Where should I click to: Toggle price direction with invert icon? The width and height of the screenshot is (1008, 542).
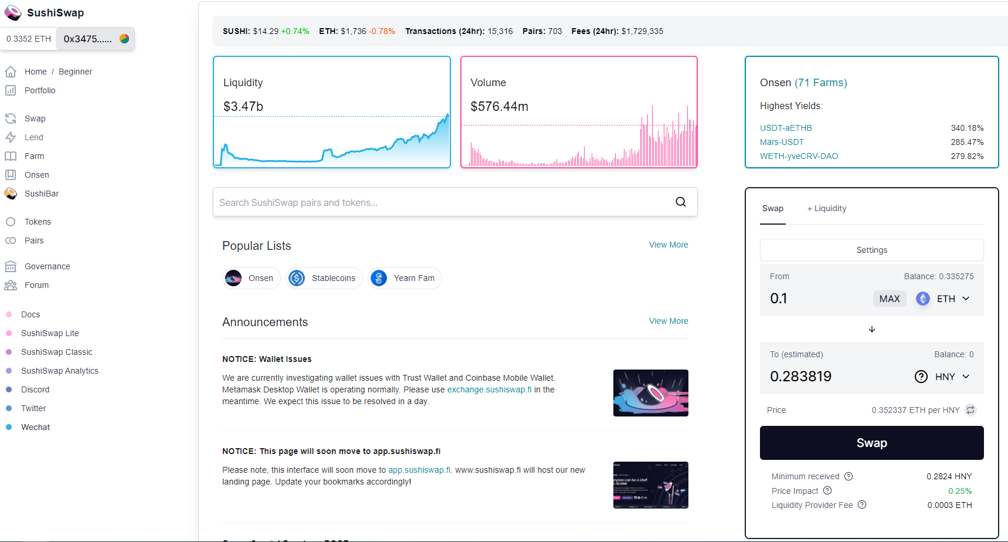pyautogui.click(x=970, y=410)
